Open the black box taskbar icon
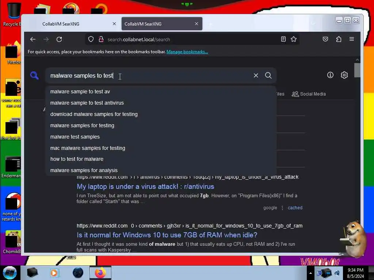 click(x=32, y=273)
